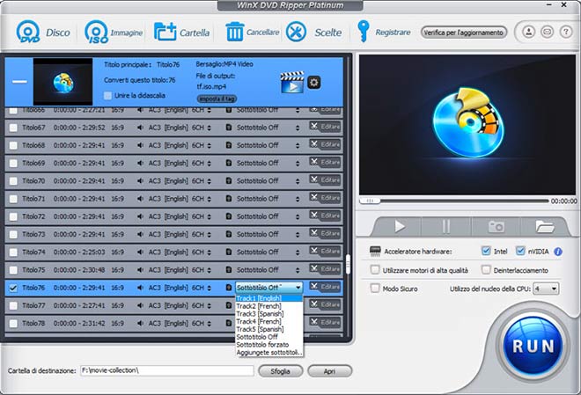
Task: Click the preview seek slider handle
Action: (370, 201)
